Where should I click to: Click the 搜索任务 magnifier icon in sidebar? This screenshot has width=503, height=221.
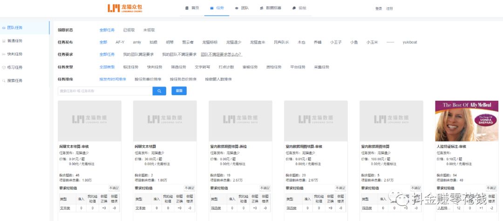(4, 81)
